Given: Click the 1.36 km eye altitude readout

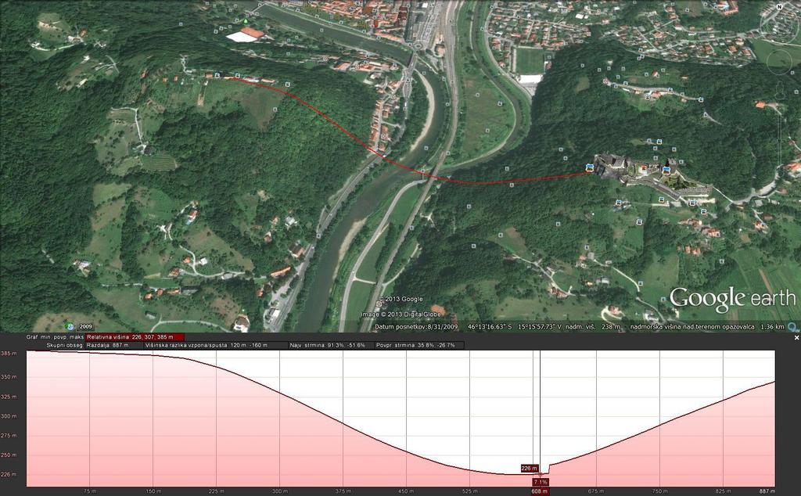Looking at the screenshot, I should (772, 327).
